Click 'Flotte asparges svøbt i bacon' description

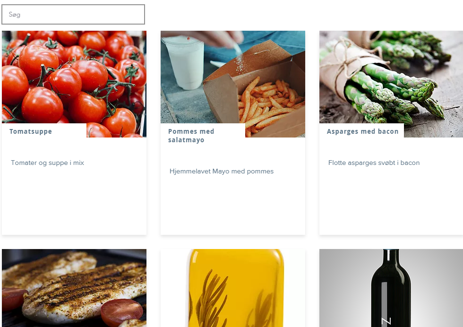point(374,163)
